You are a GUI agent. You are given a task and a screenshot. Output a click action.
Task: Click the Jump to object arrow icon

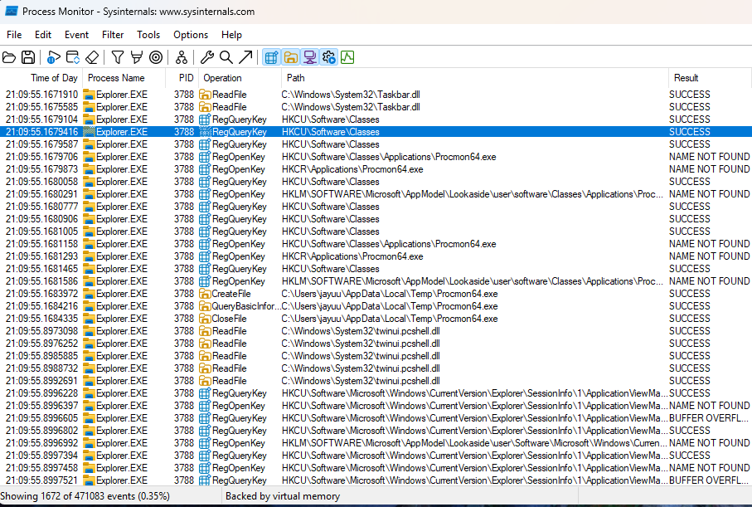[245, 57]
